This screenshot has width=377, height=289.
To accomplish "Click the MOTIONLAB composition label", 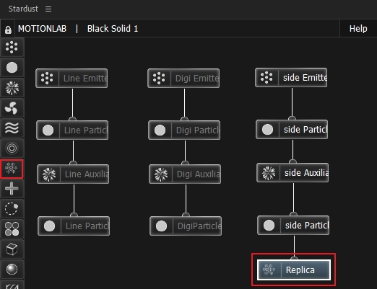I will coord(42,29).
